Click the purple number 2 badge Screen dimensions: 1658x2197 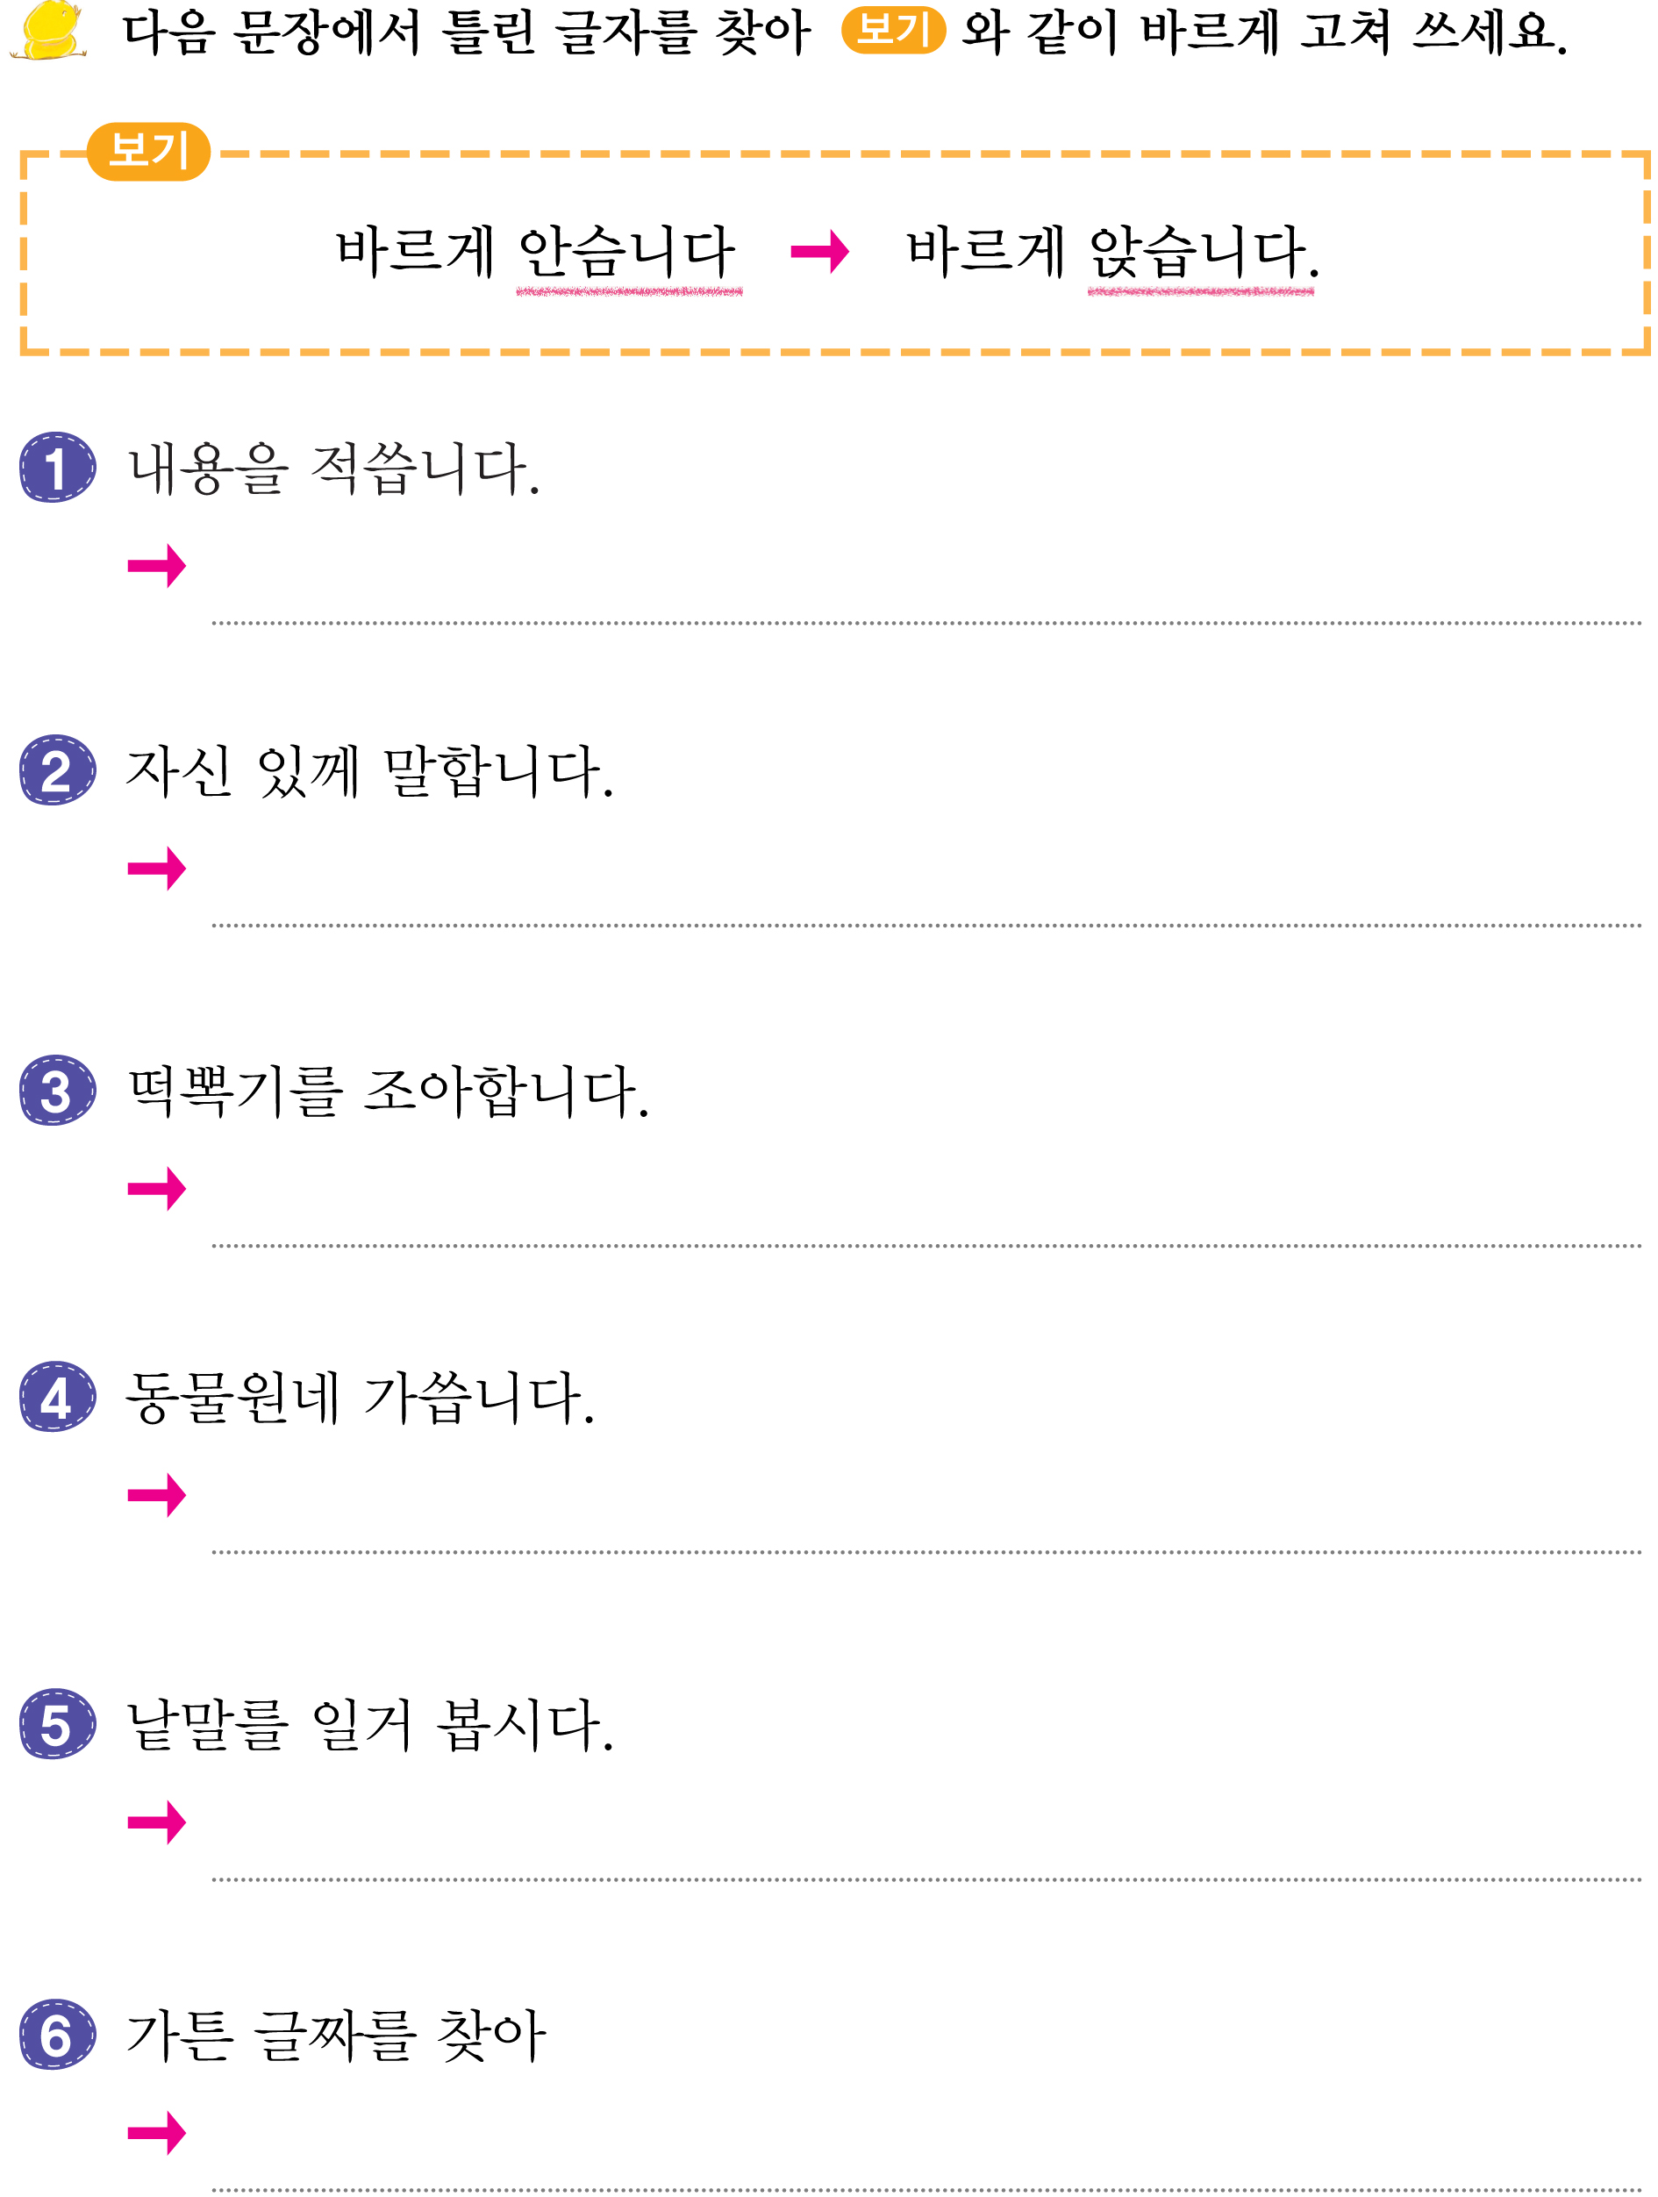point(58,769)
